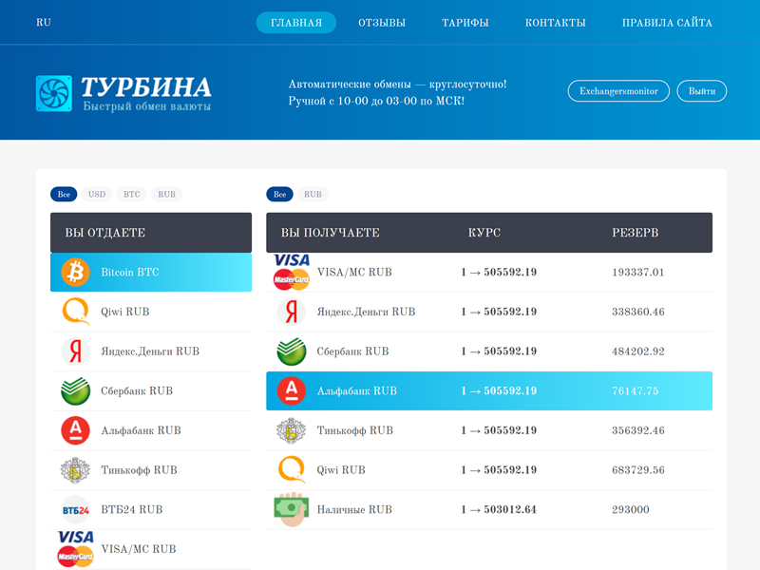Image resolution: width=760 pixels, height=570 pixels.
Task: Click the Выйти logout button
Action: click(x=702, y=91)
